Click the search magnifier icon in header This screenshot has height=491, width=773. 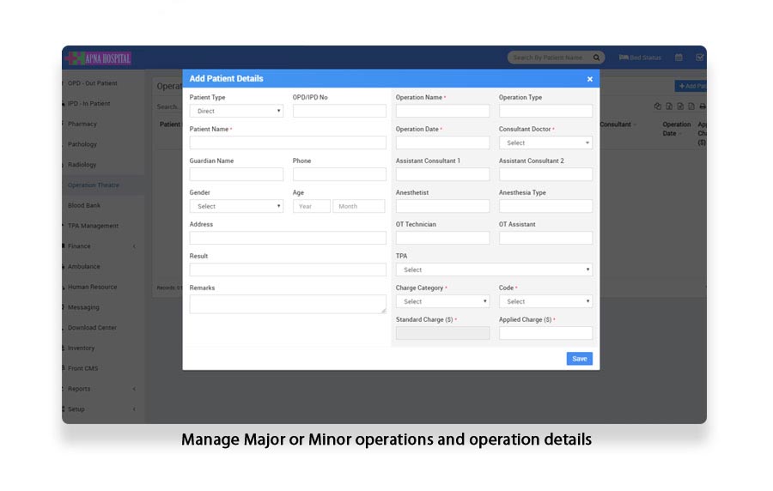coord(596,58)
